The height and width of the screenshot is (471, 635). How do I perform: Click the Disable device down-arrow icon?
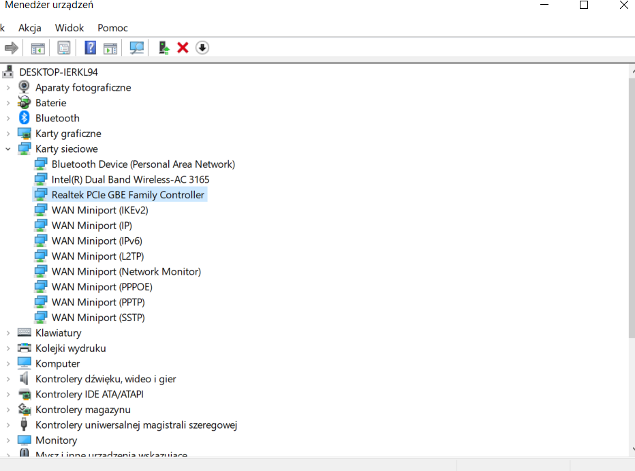tap(202, 48)
